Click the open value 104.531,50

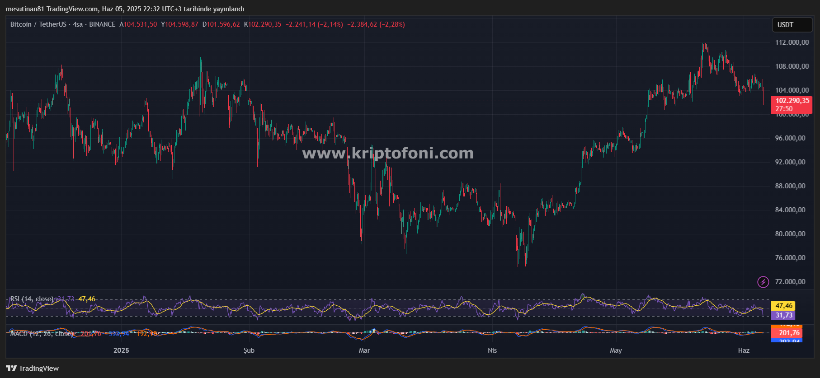[141, 24]
